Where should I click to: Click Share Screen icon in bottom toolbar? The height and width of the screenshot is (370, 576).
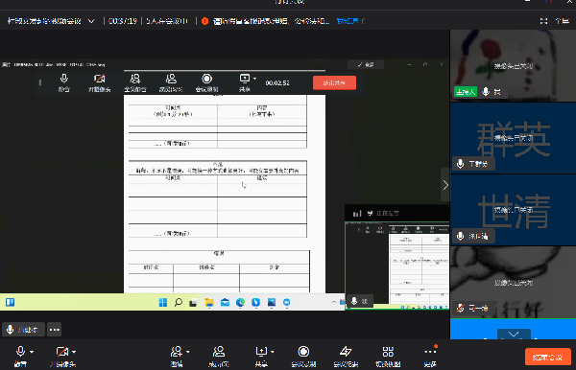click(x=261, y=352)
